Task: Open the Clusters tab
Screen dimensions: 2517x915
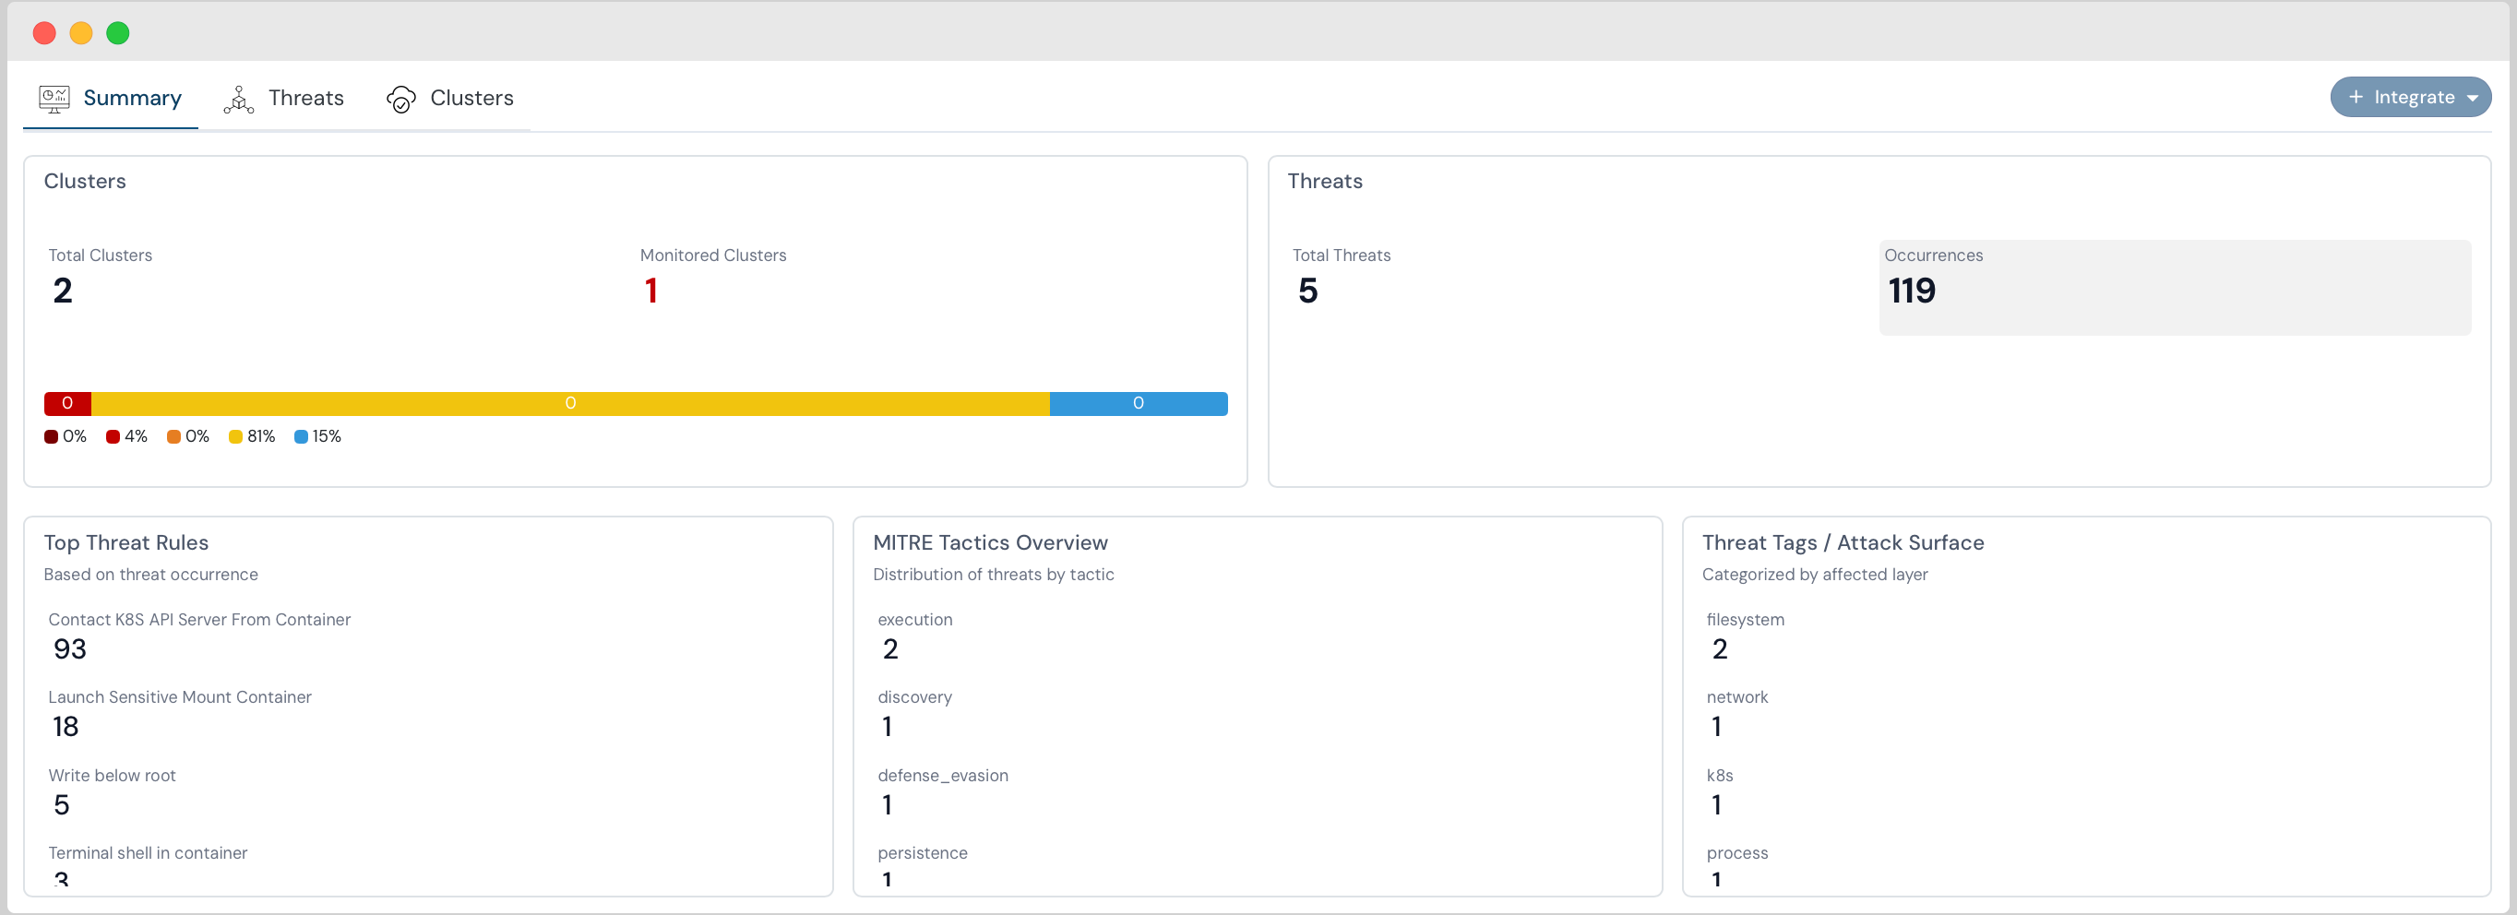Action: pos(471,99)
